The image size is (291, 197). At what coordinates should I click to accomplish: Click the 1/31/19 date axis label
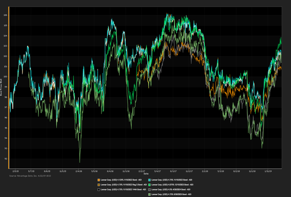pos(268,171)
